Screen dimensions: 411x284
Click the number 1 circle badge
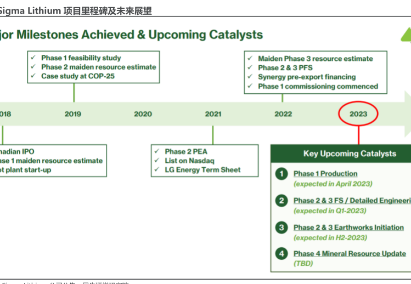pos(281,174)
